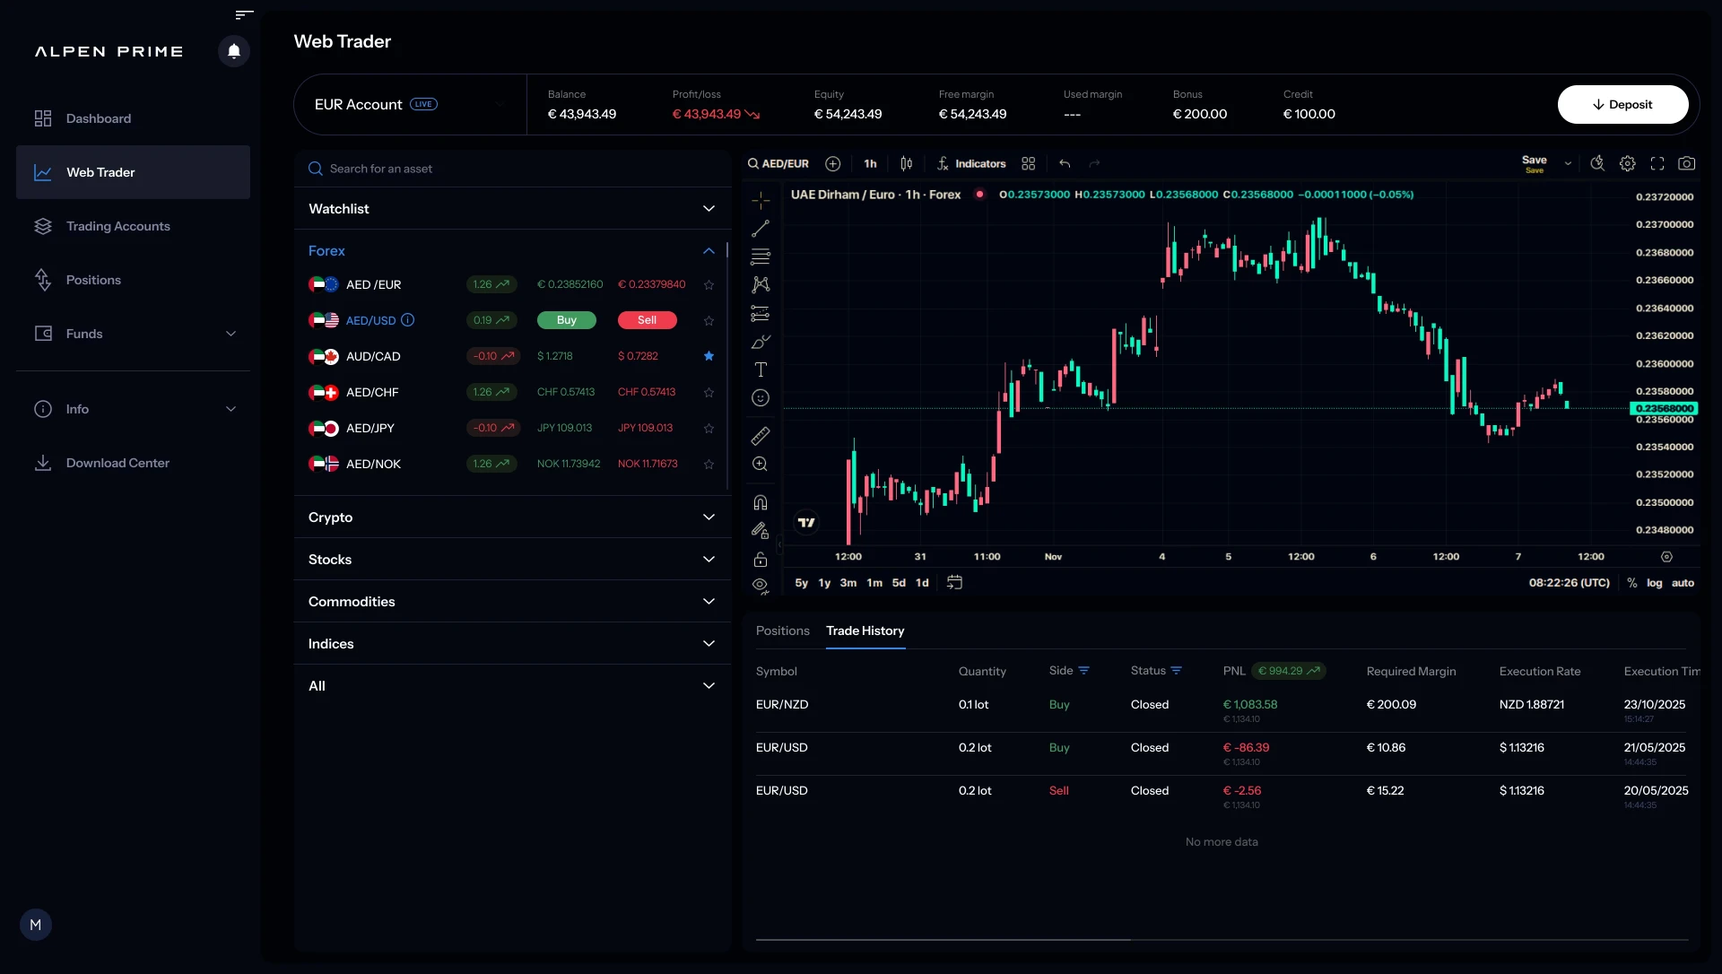The height and width of the screenshot is (974, 1722).
Task: Open the notifications bell
Action: pos(234,51)
